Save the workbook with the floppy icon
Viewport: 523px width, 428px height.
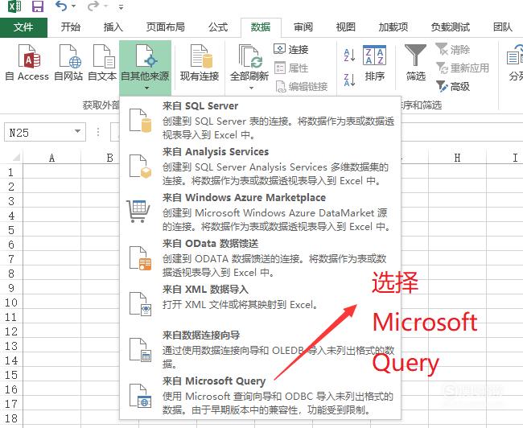[38, 6]
